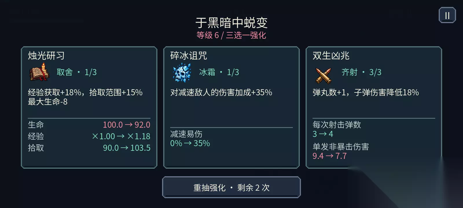Click the 拾取 90.0 → 103.5 stat row

coord(89,148)
